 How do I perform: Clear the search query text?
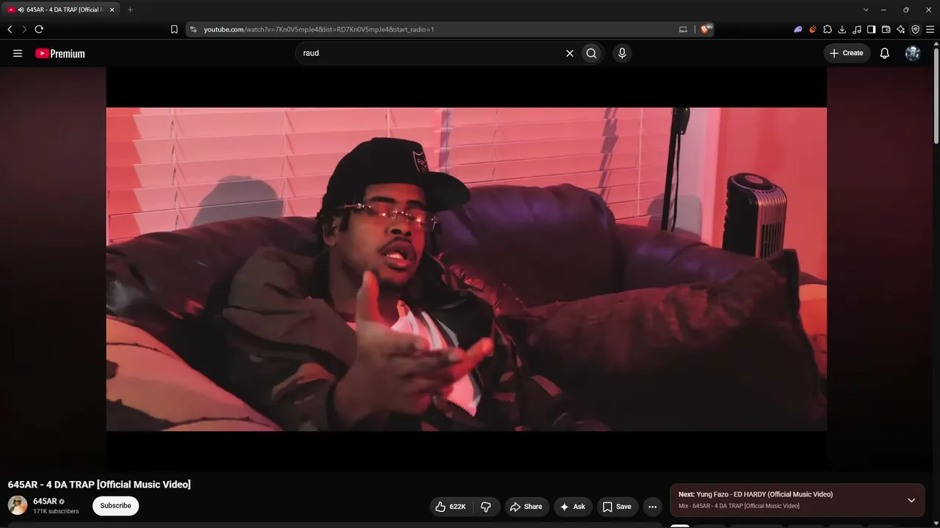(569, 53)
